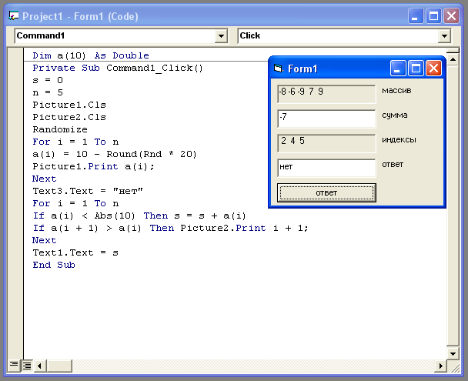Click vertical scrollbar up arrow in code window

coord(453,60)
